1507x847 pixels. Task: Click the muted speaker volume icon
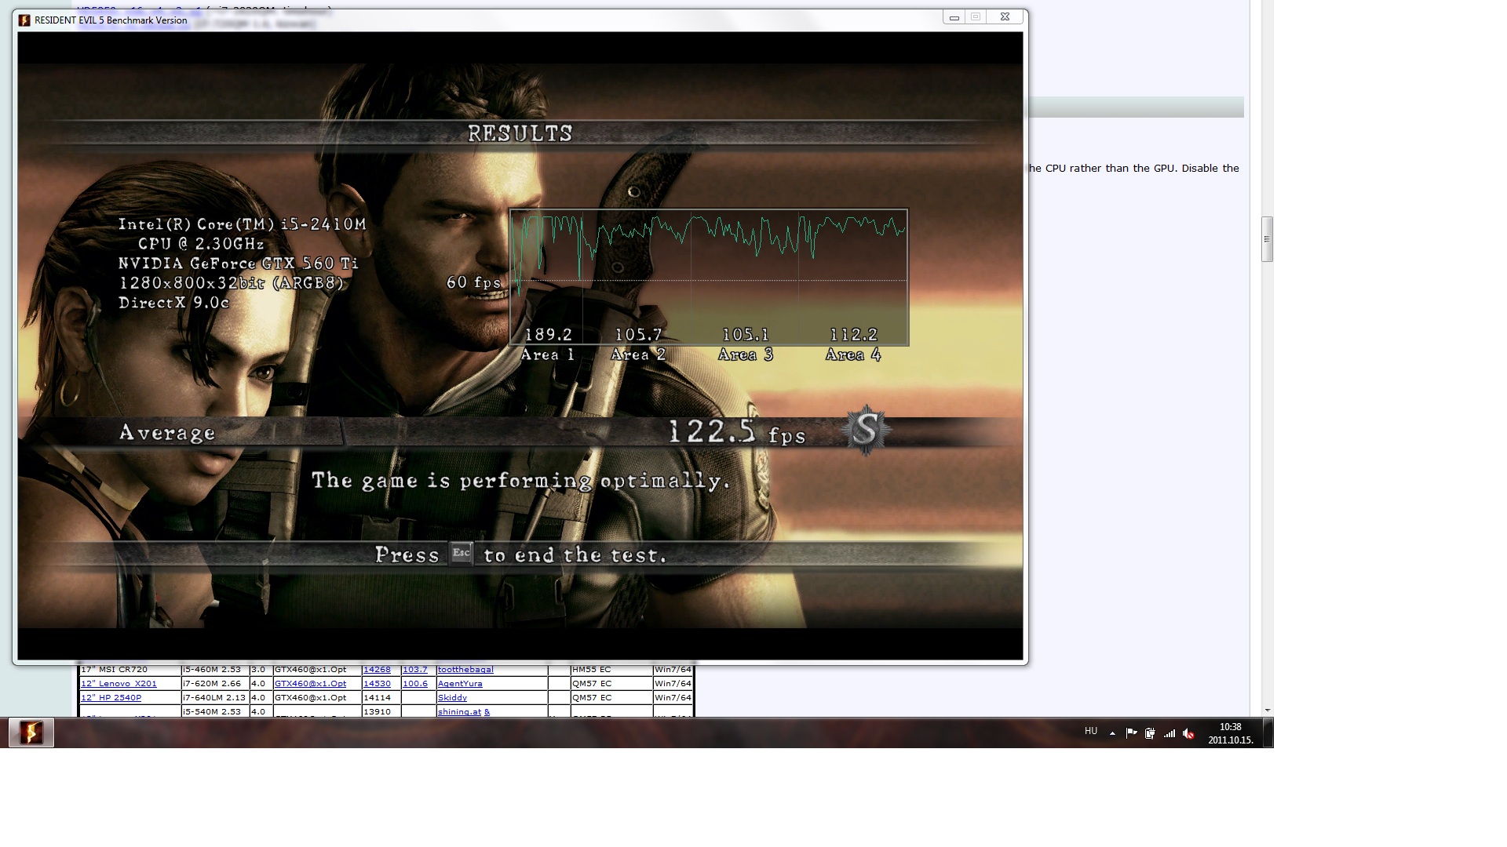(1188, 733)
